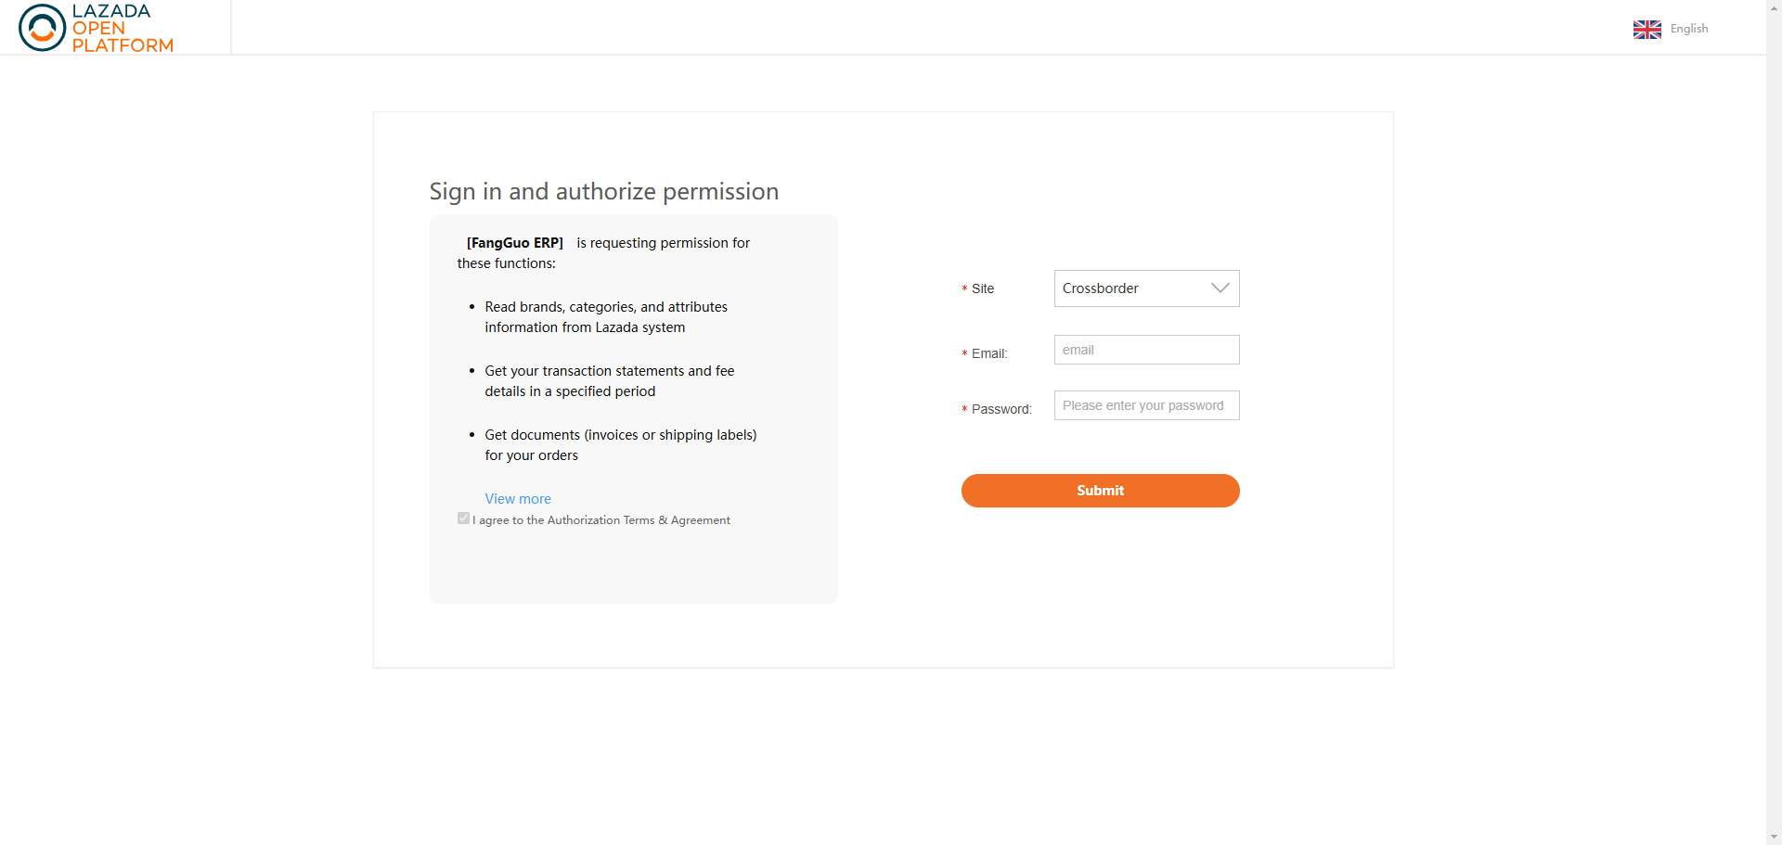Click the scrollbar down arrow
Viewport: 1782px width, 845px height.
(1774, 837)
